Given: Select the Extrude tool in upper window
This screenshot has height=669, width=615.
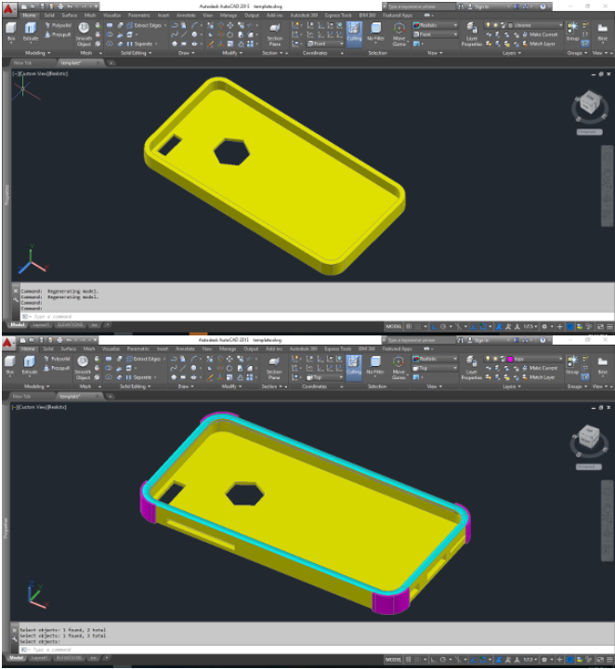Looking at the screenshot, I should (x=31, y=33).
